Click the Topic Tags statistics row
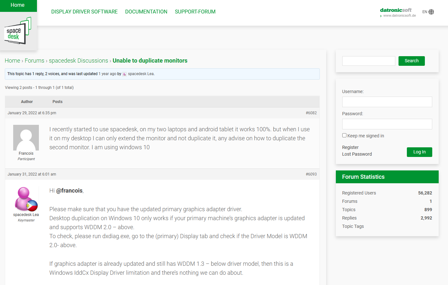The height and width of the screenshot is (285, 448). [x=387, y=226]
